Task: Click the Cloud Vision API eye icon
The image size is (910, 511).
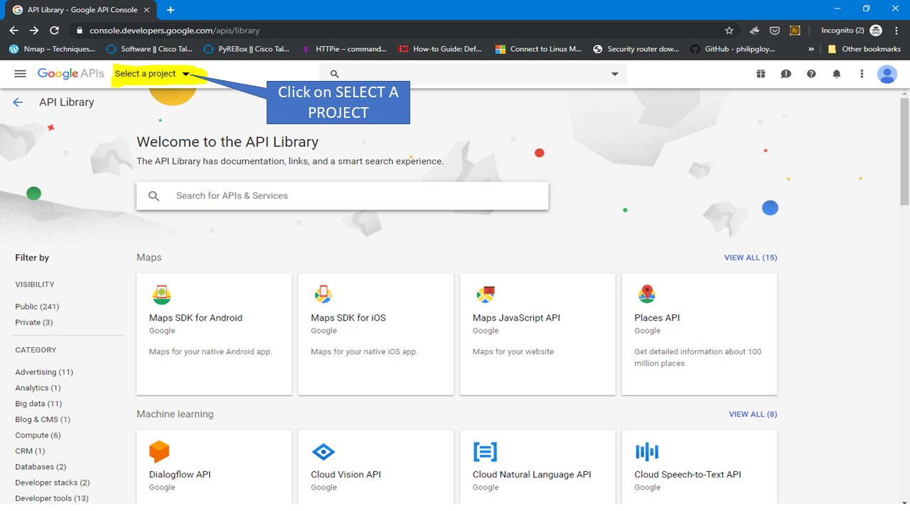Action: (x=323, y=451)
